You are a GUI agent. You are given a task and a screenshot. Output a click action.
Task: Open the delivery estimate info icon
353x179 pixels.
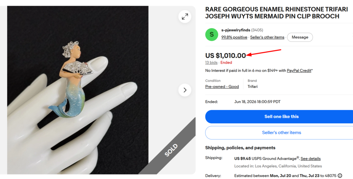340,176
